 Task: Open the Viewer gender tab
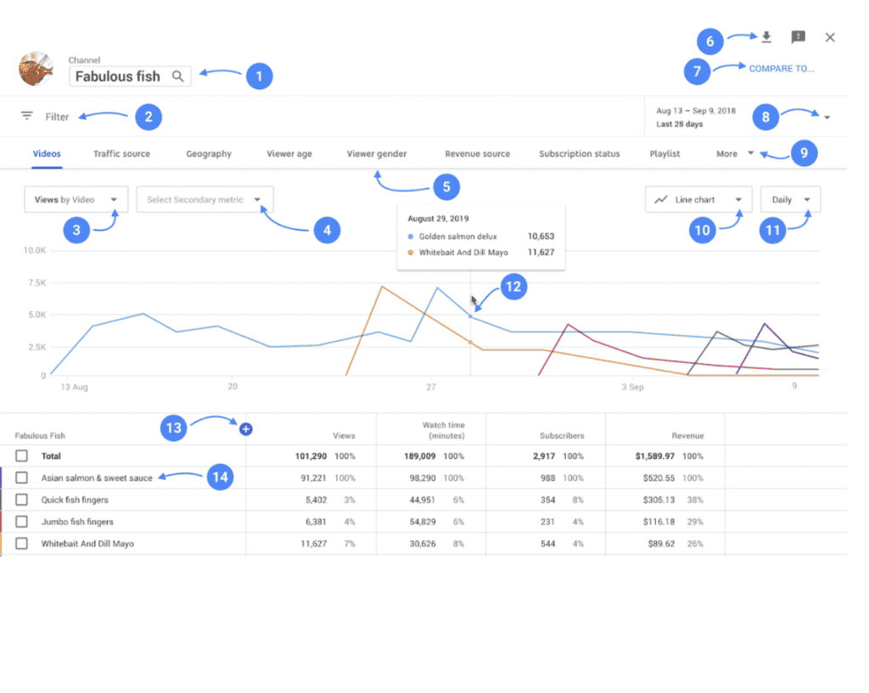point(377,154)
